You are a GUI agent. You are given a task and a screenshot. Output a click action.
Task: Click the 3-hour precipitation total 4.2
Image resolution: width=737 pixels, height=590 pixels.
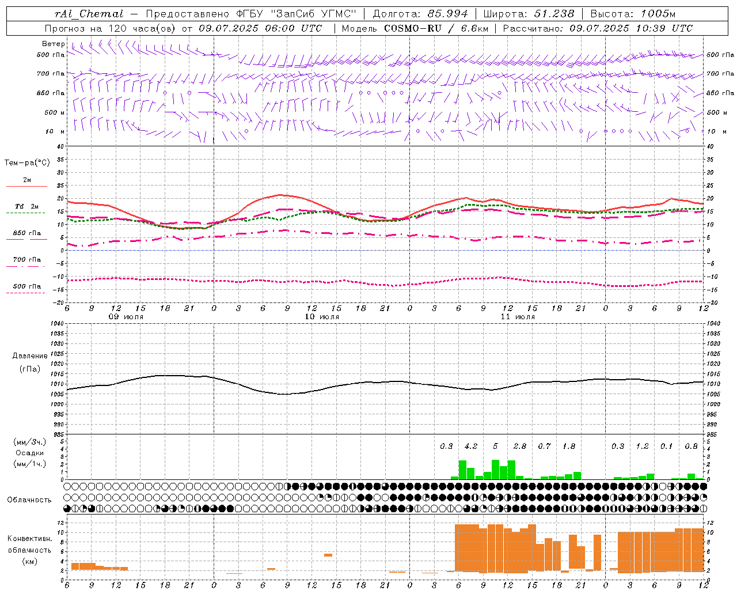point(471,447)
